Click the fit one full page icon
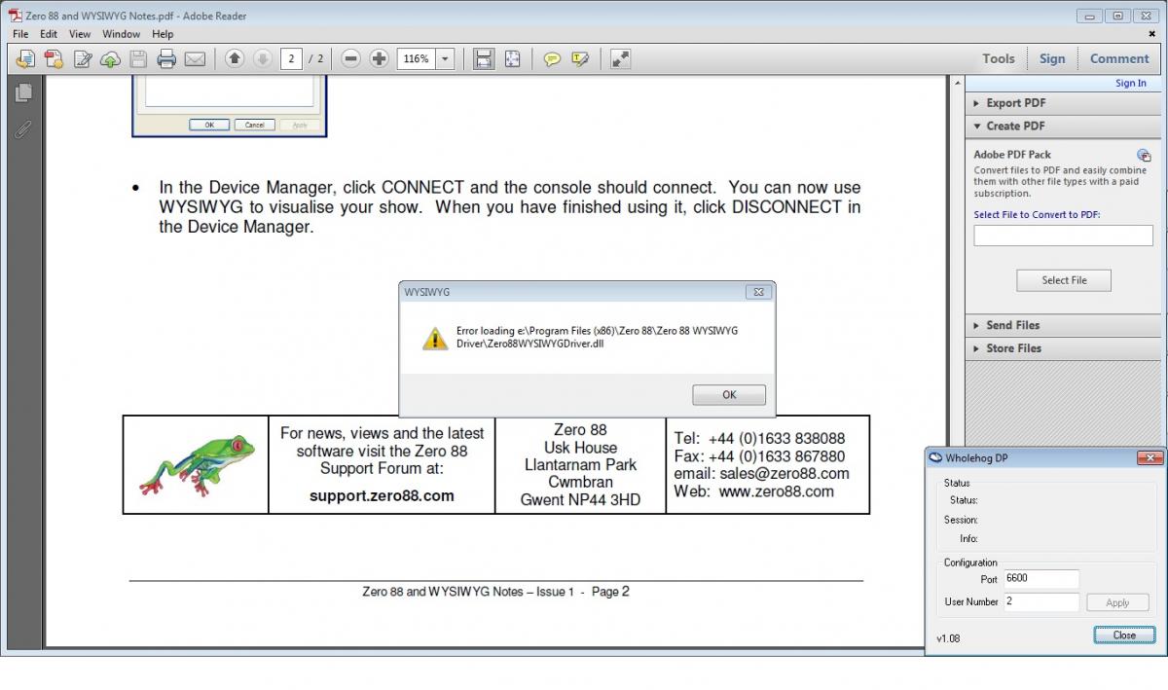 (x=512, y=59)
